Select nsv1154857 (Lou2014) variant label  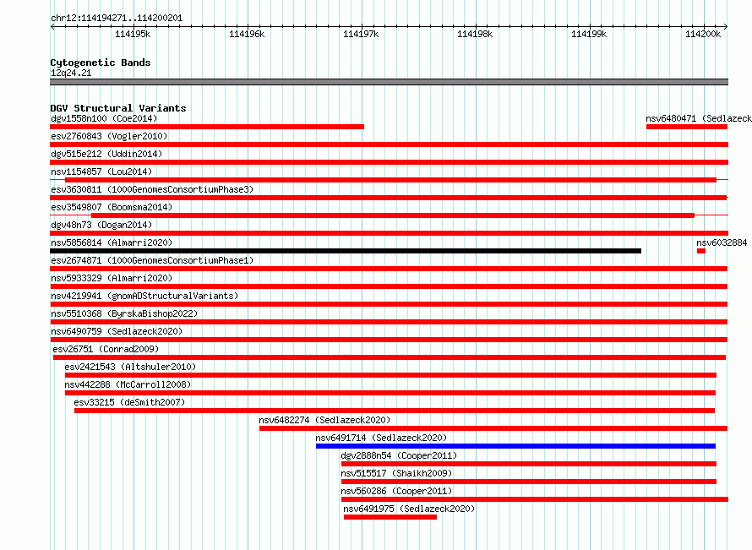(101, 172)
